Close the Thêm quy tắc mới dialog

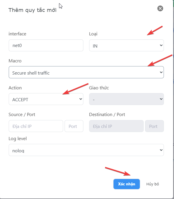pyautogui.click(x=160, y=8)
